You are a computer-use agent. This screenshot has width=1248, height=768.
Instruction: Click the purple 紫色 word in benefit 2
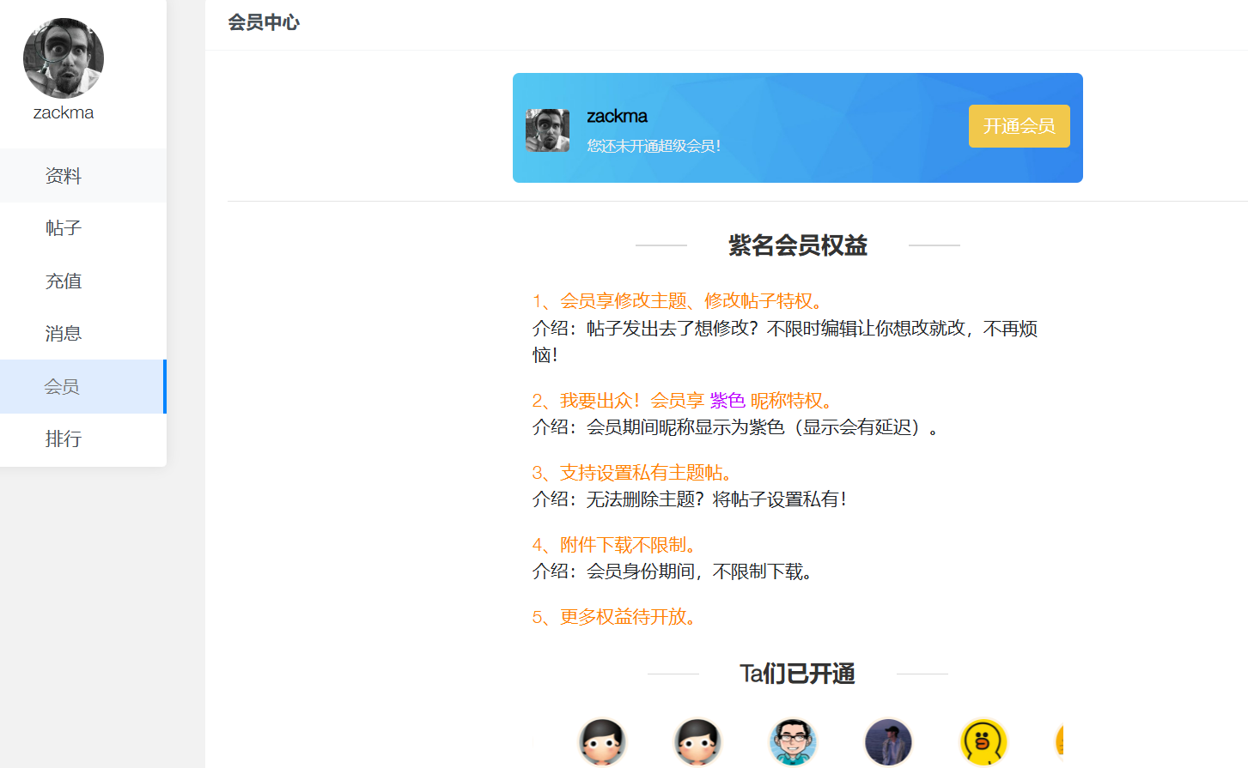click(727, 401)
